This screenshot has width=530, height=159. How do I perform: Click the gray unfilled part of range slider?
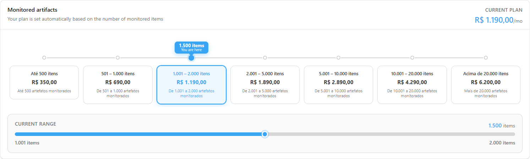tap(391, 134)
